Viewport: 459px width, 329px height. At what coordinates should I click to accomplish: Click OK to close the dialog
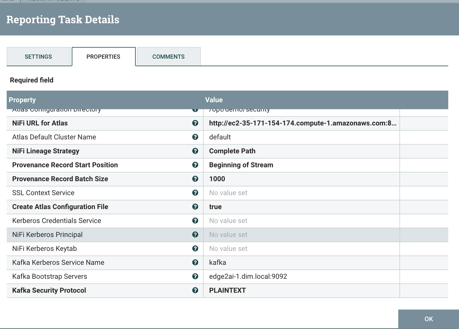click(428, 319)
